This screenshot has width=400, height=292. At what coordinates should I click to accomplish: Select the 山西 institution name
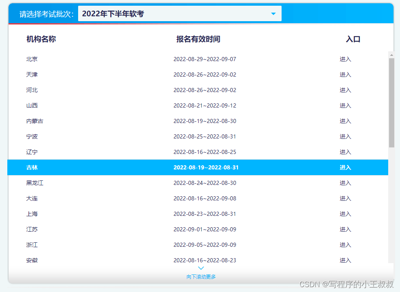tap(32, 105)
